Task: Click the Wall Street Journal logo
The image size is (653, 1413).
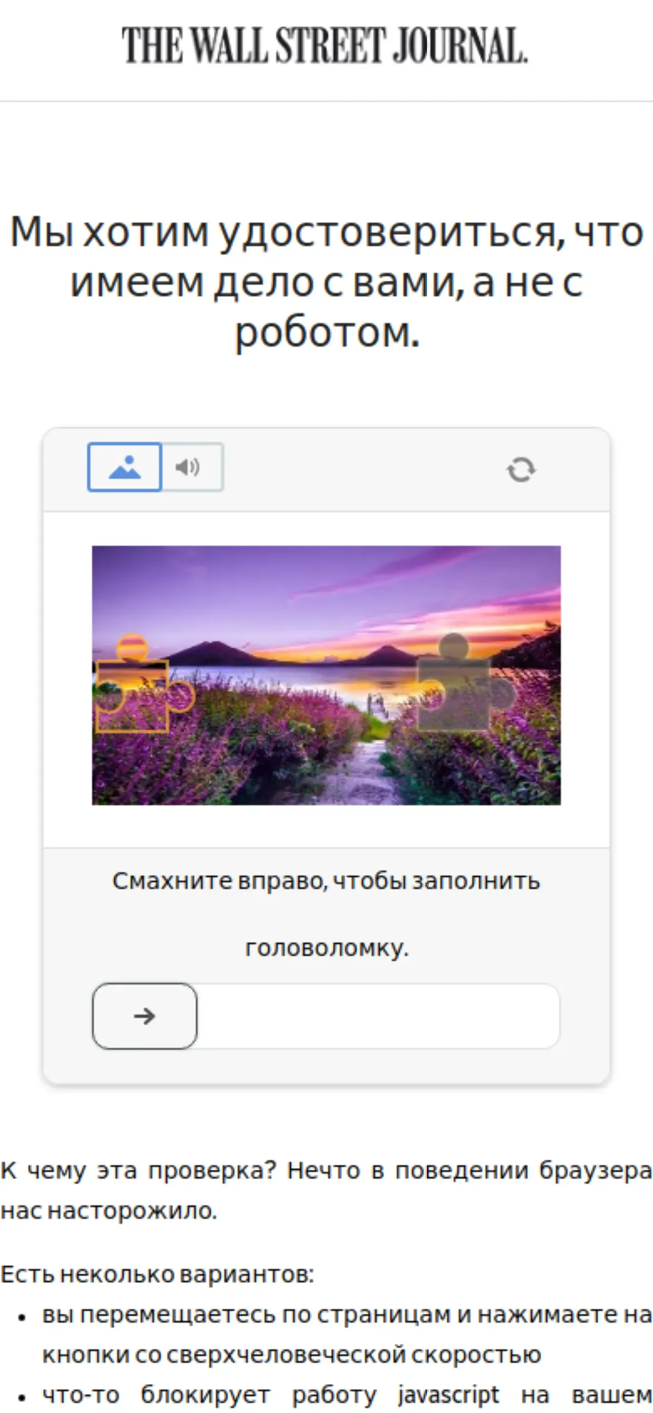Action: [x=325, y=45]
